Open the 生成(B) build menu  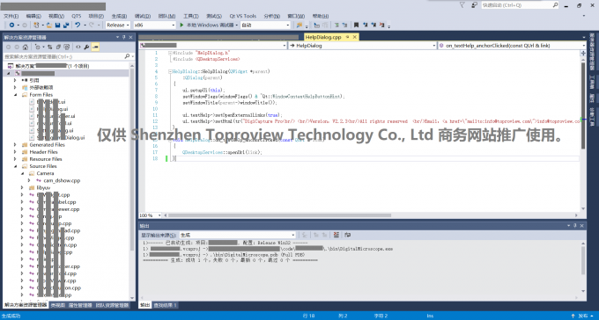coord(119,16)
